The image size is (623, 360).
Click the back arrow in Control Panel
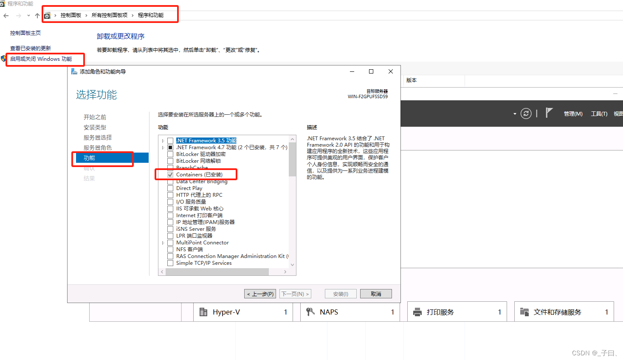coord(6,15)
